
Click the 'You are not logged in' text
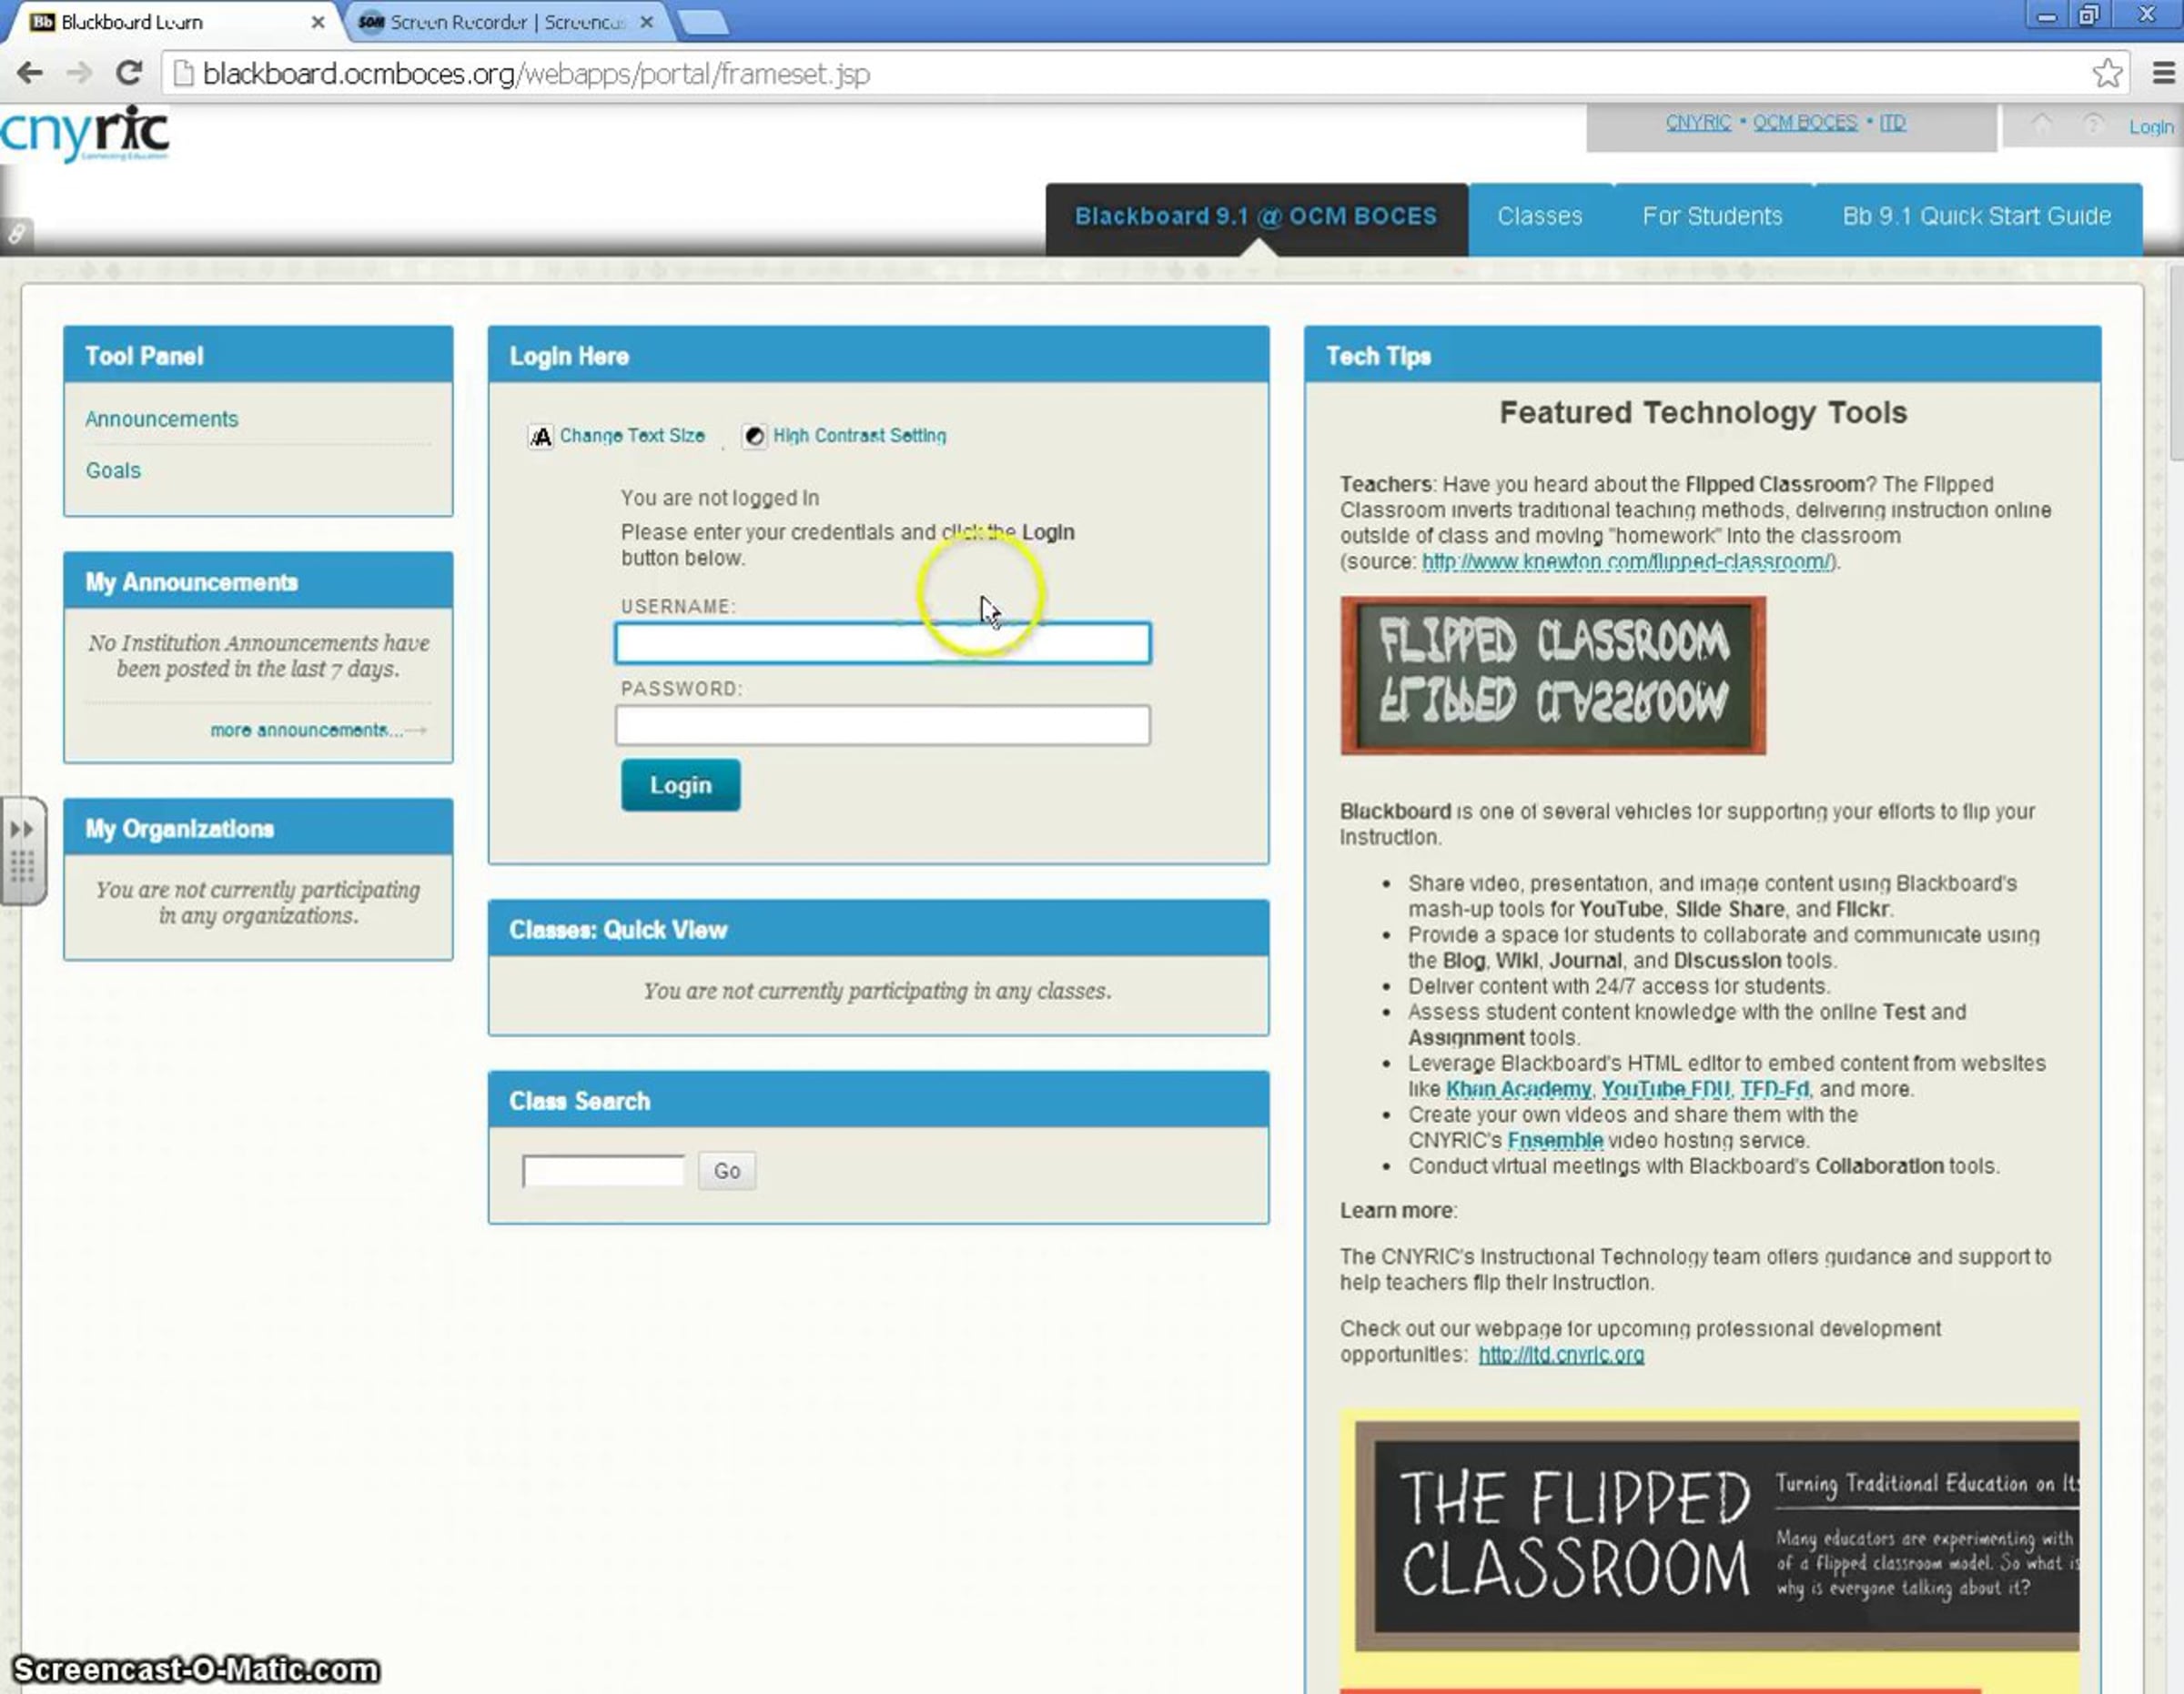coord(720,498)
